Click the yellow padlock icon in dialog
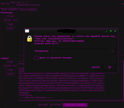Image resolution: width=124 pixels, height=108 pixels. click(x=30, y=39)
